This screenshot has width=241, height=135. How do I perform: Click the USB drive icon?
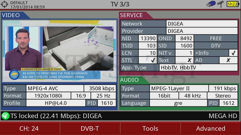(211, 4)
